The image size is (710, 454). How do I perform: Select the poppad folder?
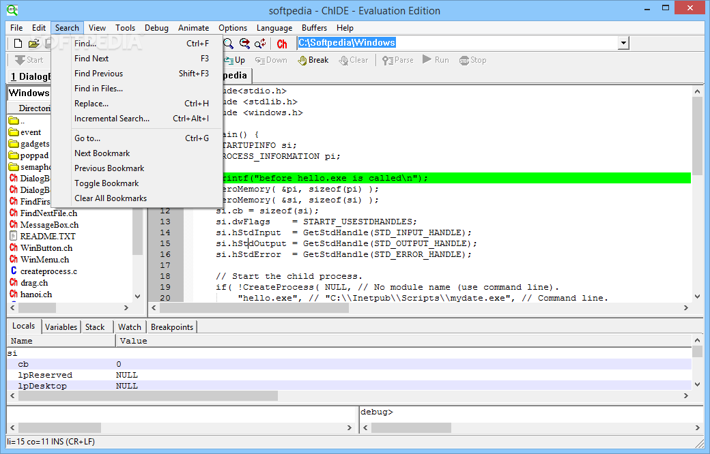pyautogui.click(x=29, y=155)
